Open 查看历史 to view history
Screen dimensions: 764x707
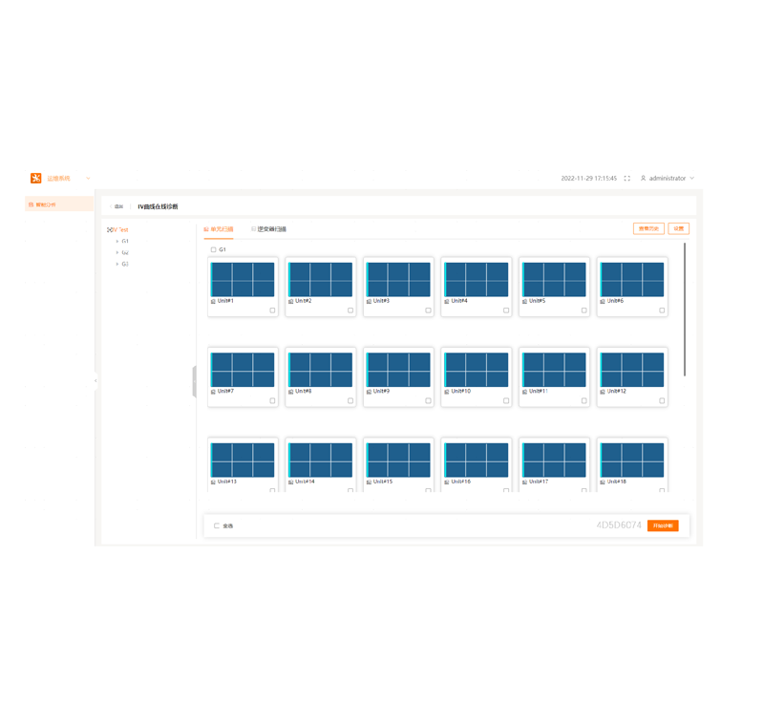tap(649, 228)
